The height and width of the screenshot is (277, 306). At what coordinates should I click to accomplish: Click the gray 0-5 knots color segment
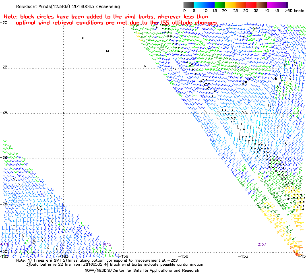(188, 5)
